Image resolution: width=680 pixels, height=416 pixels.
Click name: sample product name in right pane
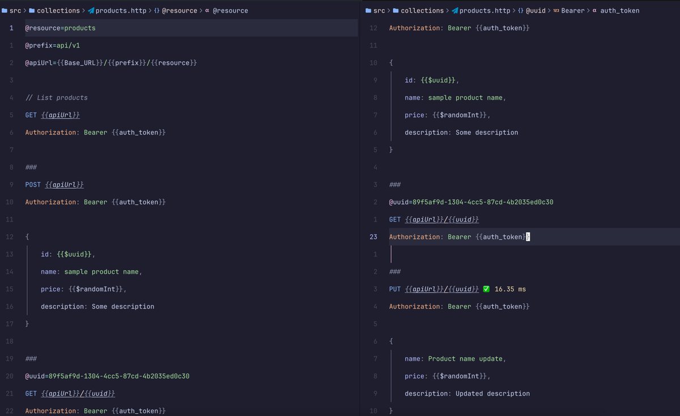[x=455, y=97]
